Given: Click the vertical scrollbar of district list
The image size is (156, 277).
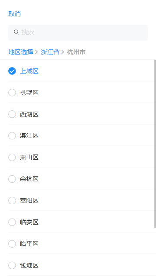Looking at the screenshot, I should pos(155,144).
